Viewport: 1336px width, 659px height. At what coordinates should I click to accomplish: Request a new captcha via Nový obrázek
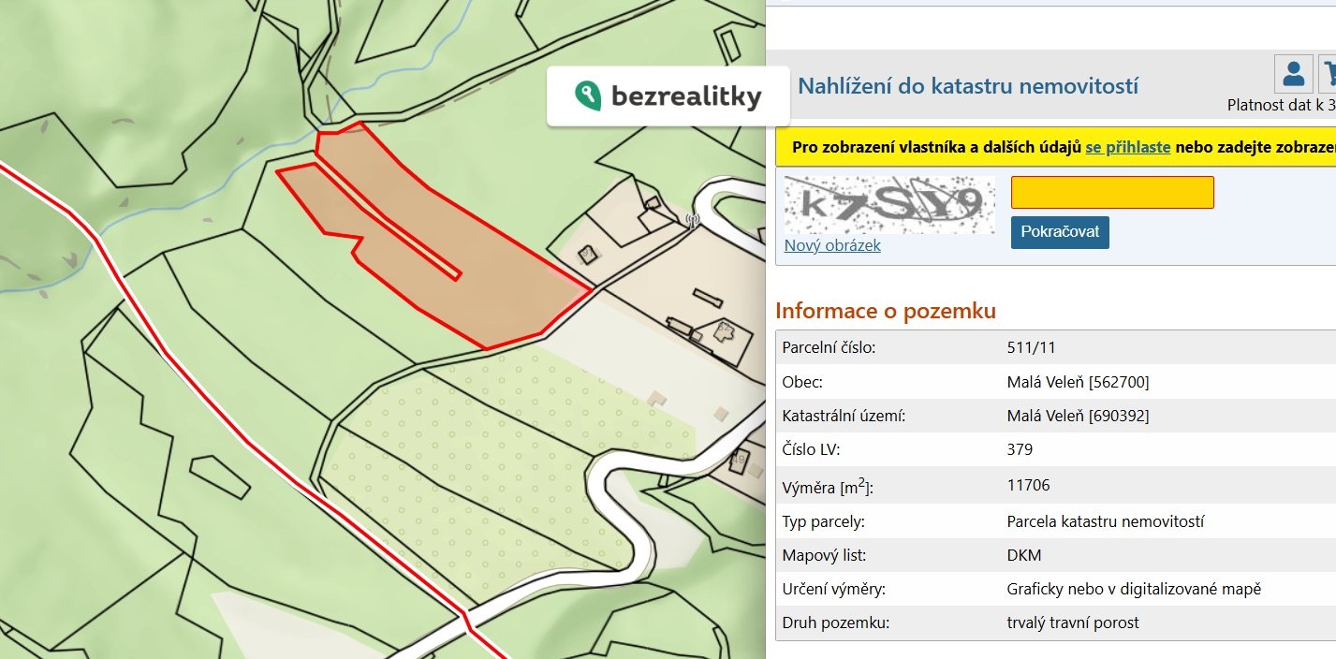coord(832,245)
